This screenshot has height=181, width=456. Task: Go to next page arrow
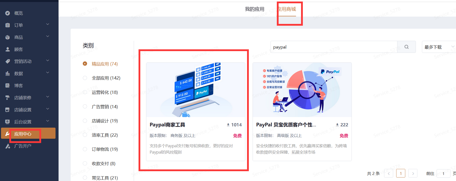pos(413,173)
